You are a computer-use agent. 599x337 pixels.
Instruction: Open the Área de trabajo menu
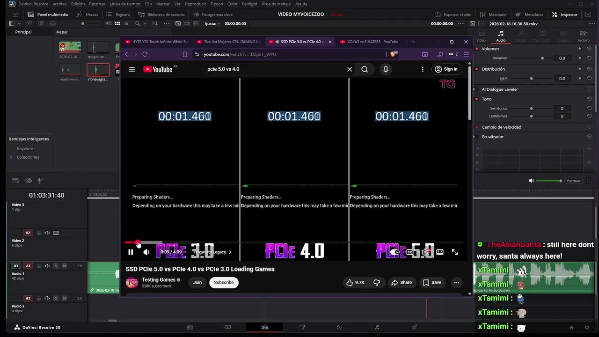[276, 4]
